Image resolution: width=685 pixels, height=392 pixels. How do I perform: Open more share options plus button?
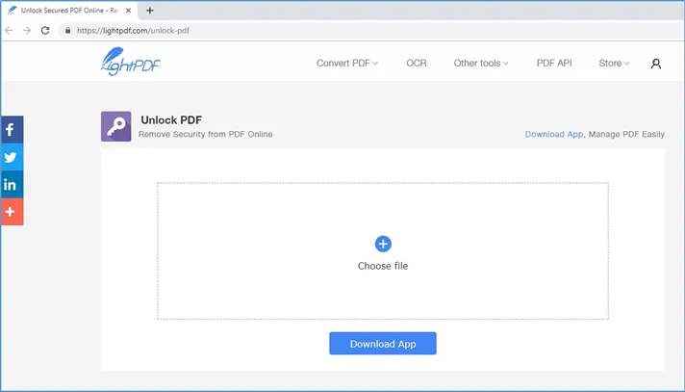(12, 212)
